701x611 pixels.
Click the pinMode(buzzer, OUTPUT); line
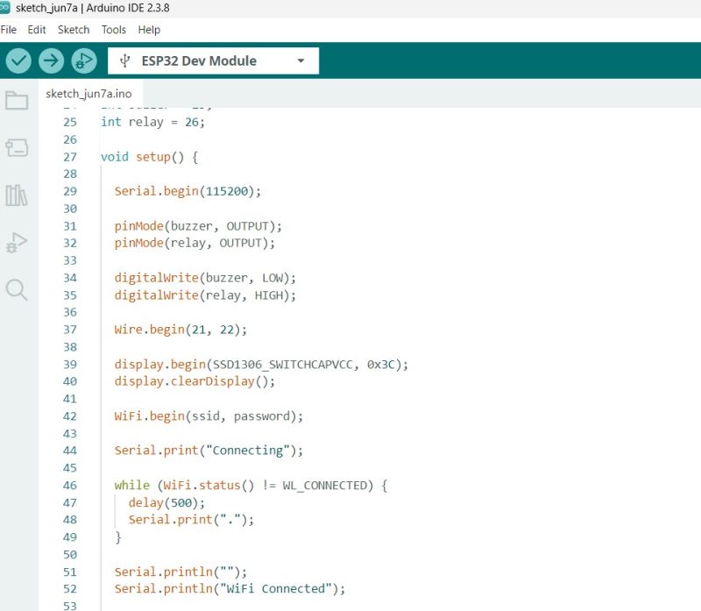[x=198, y=226]
